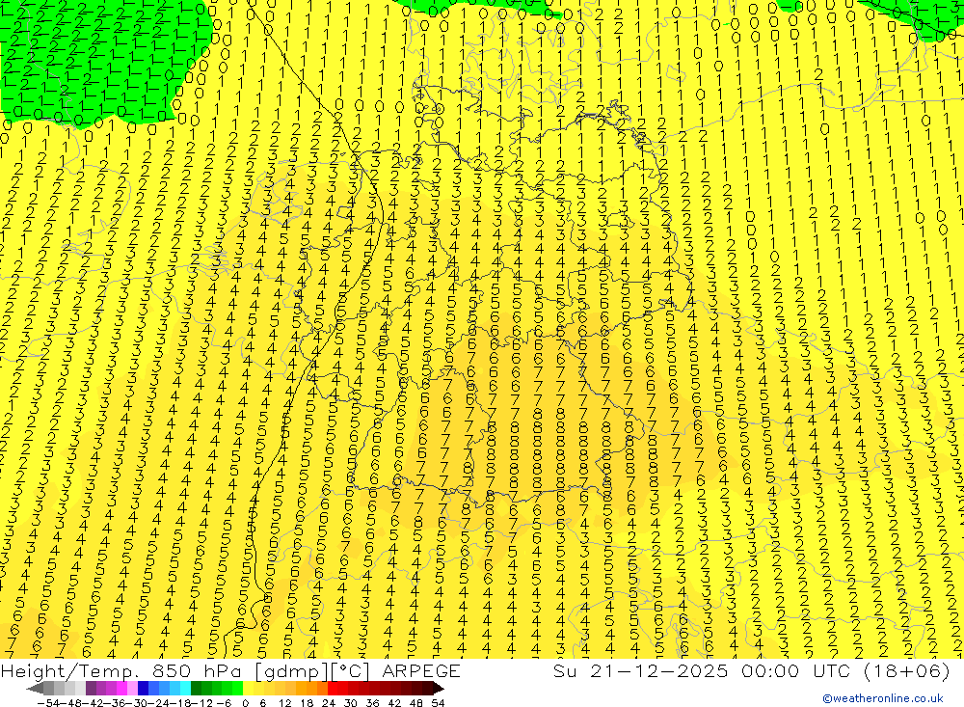Click the dark right arrow of color scale
Screen dimensions: 964x707
[x=439, y=689]
